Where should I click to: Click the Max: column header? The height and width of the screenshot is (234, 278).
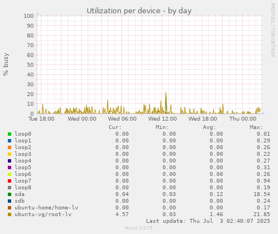(x=256, y=127)
